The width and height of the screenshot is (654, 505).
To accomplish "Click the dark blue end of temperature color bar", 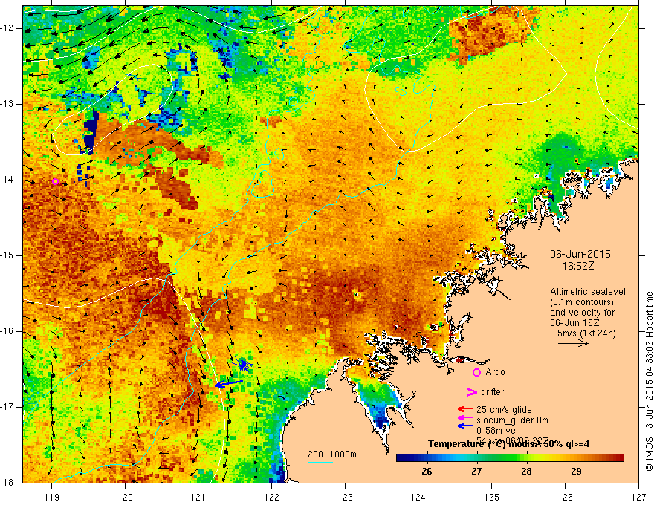I will [400, 458].
